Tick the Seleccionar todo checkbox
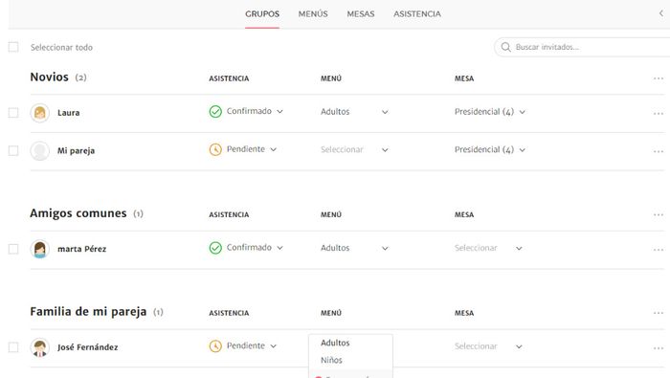 point(13,47)
